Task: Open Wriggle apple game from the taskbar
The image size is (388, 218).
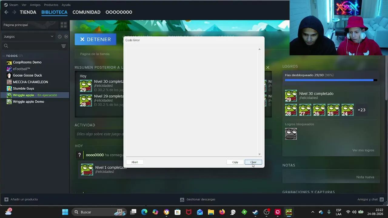Action: tap(289, 212)
